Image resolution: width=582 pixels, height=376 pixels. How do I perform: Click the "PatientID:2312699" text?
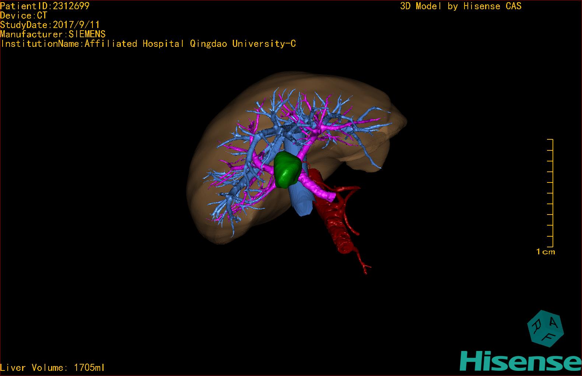(45, 6)
